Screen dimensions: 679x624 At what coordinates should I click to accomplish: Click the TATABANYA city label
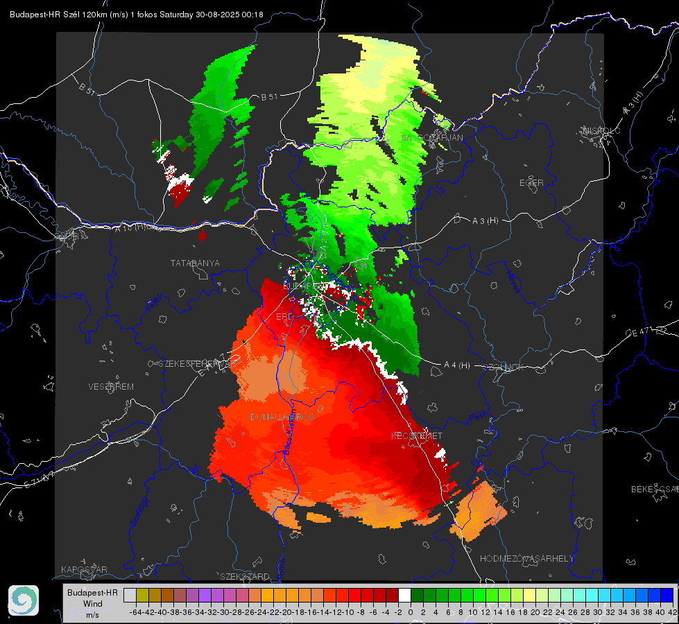point(195,263)
